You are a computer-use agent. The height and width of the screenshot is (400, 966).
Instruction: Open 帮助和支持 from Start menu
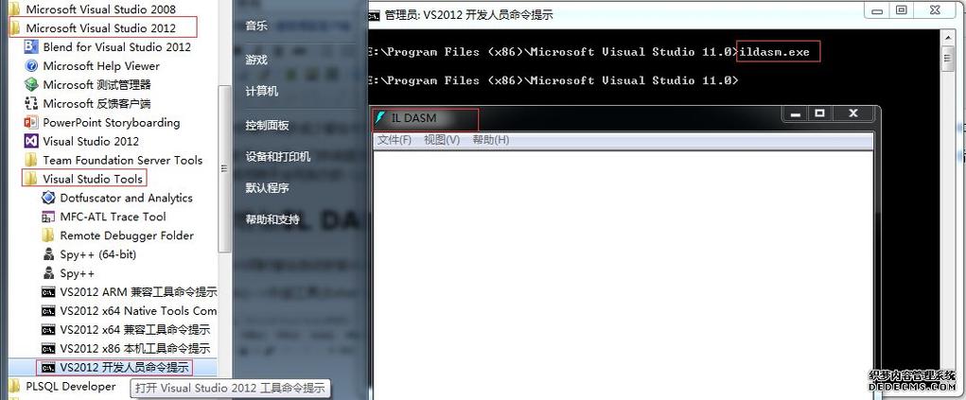272,219
